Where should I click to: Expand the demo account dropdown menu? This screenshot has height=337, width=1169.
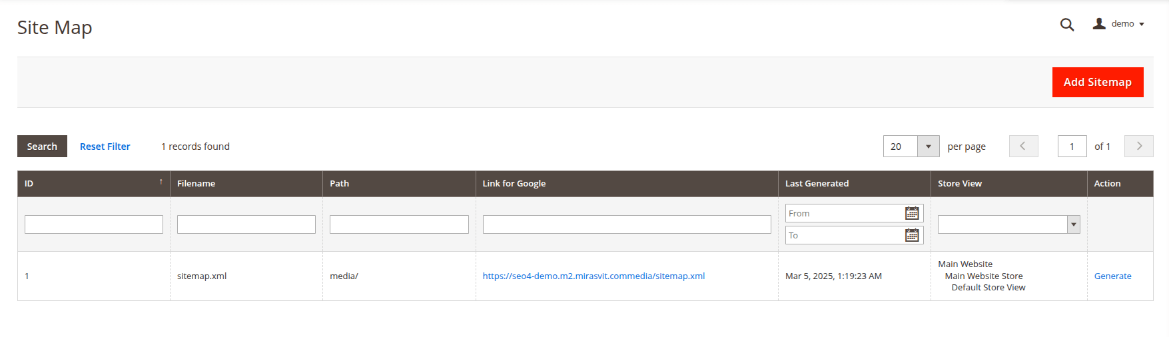click(x=1142, y=25)
